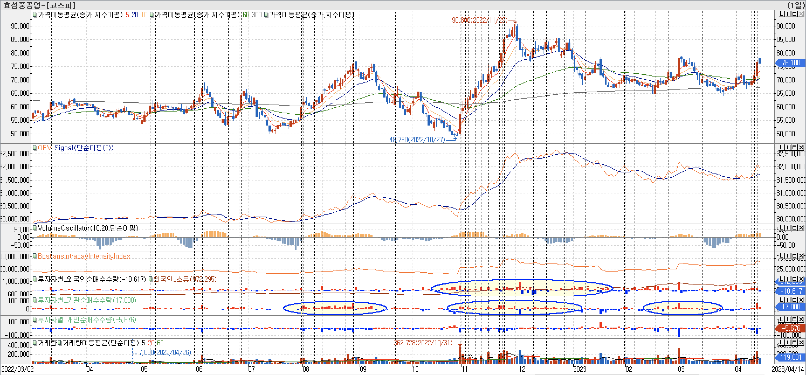Click the BostiansIntradayIntensityIndex indicator label
Image resolution: width=806 pixels, height=375 pixels.
84,256
